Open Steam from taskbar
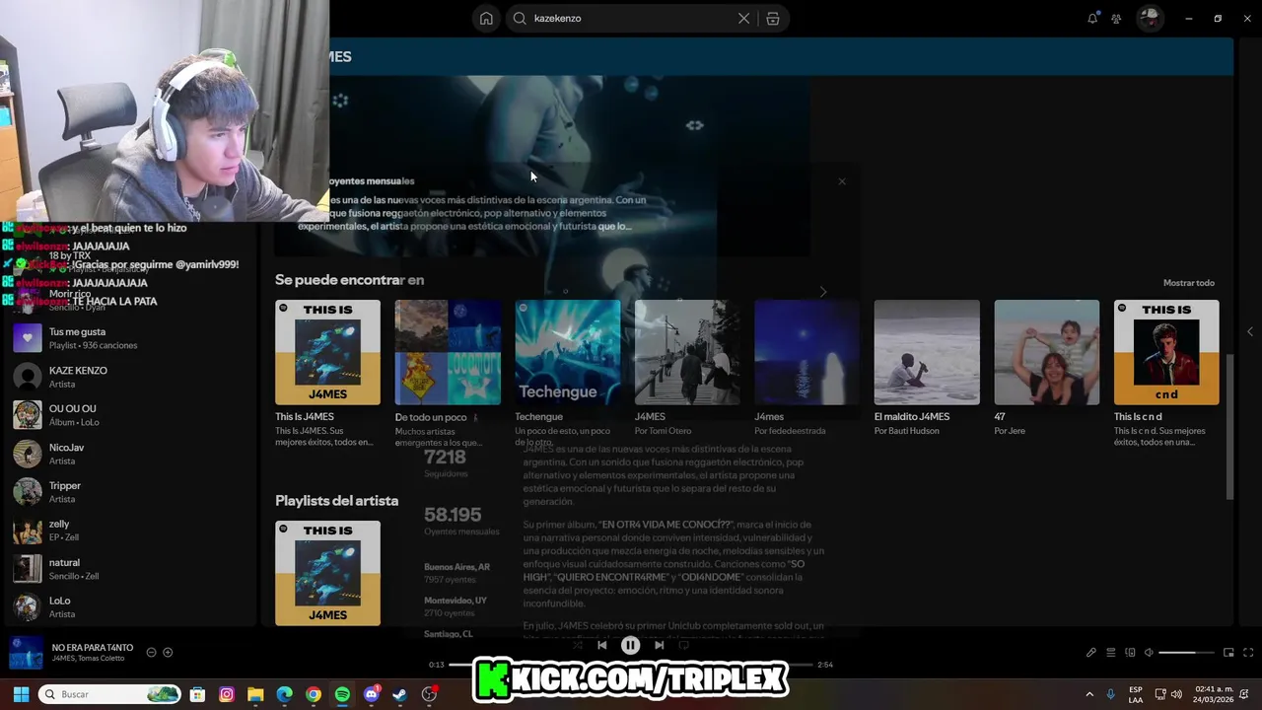Image resolution: width=1262 pixels, height=710 pixels. click(x=400, y=694)
